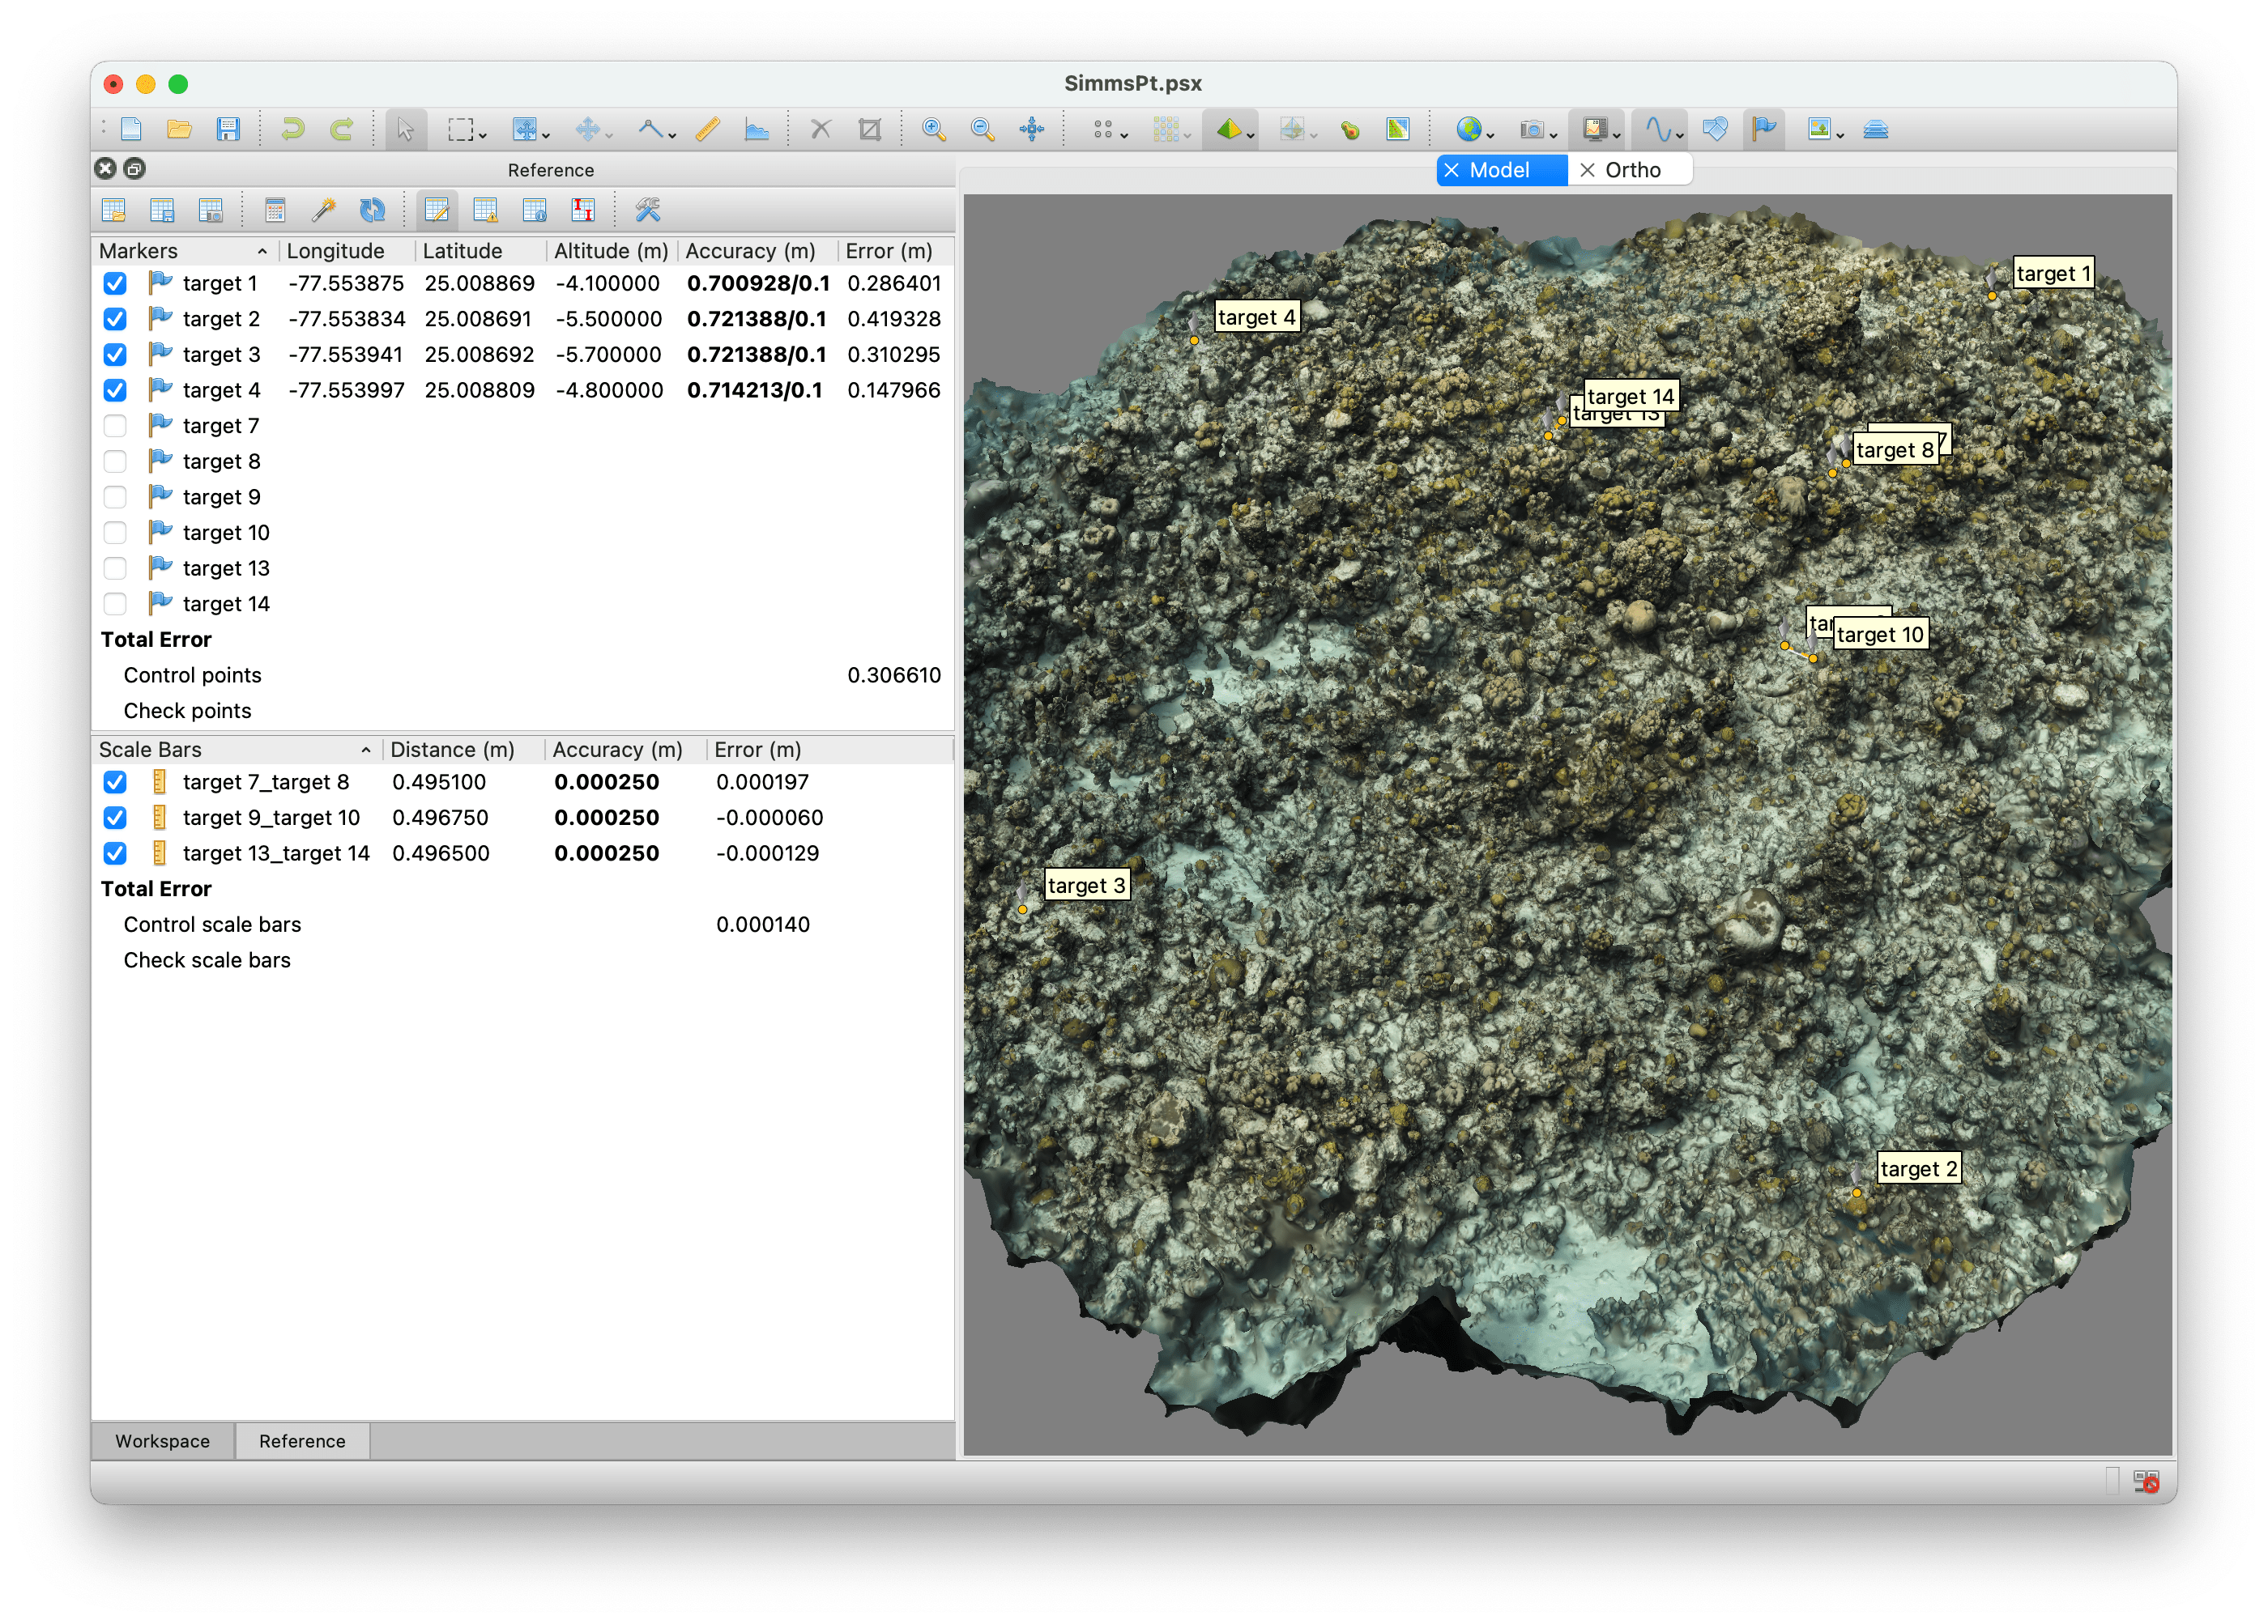
Task: Uncheck the target 2 marker checkbox
Action: click(115, 319)
